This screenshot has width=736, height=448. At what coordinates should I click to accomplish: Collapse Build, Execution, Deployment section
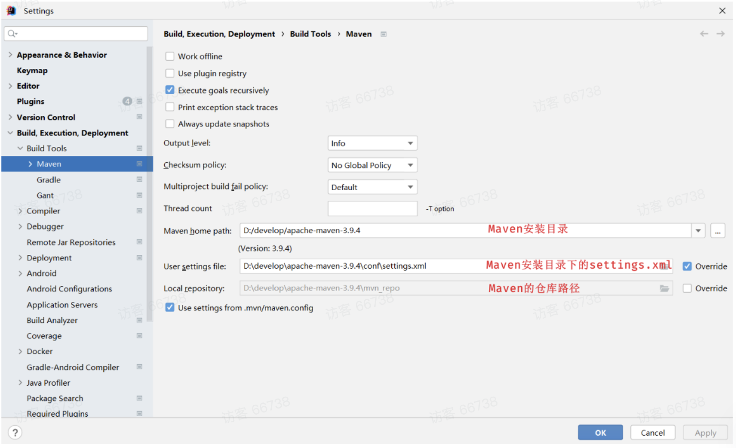pyautogui.click(x=10, y=133)
